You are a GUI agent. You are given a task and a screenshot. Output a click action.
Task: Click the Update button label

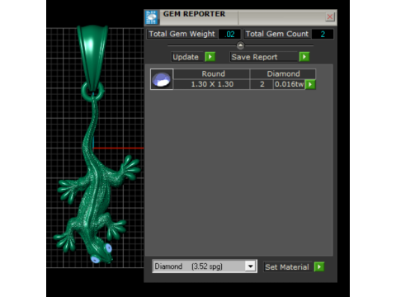(x=187, y=57)
